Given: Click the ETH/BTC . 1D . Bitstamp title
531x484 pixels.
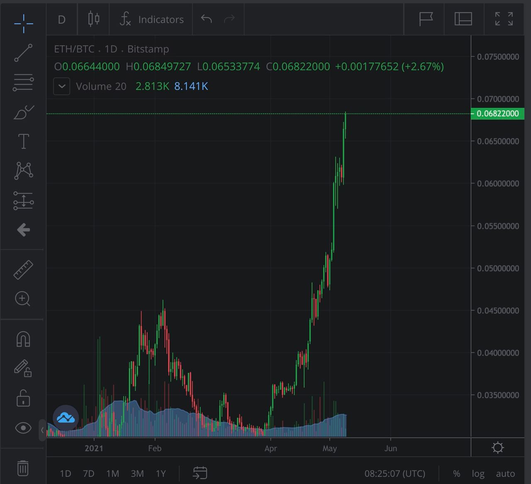Looking at the screenshot, I should tap(112, 49).
